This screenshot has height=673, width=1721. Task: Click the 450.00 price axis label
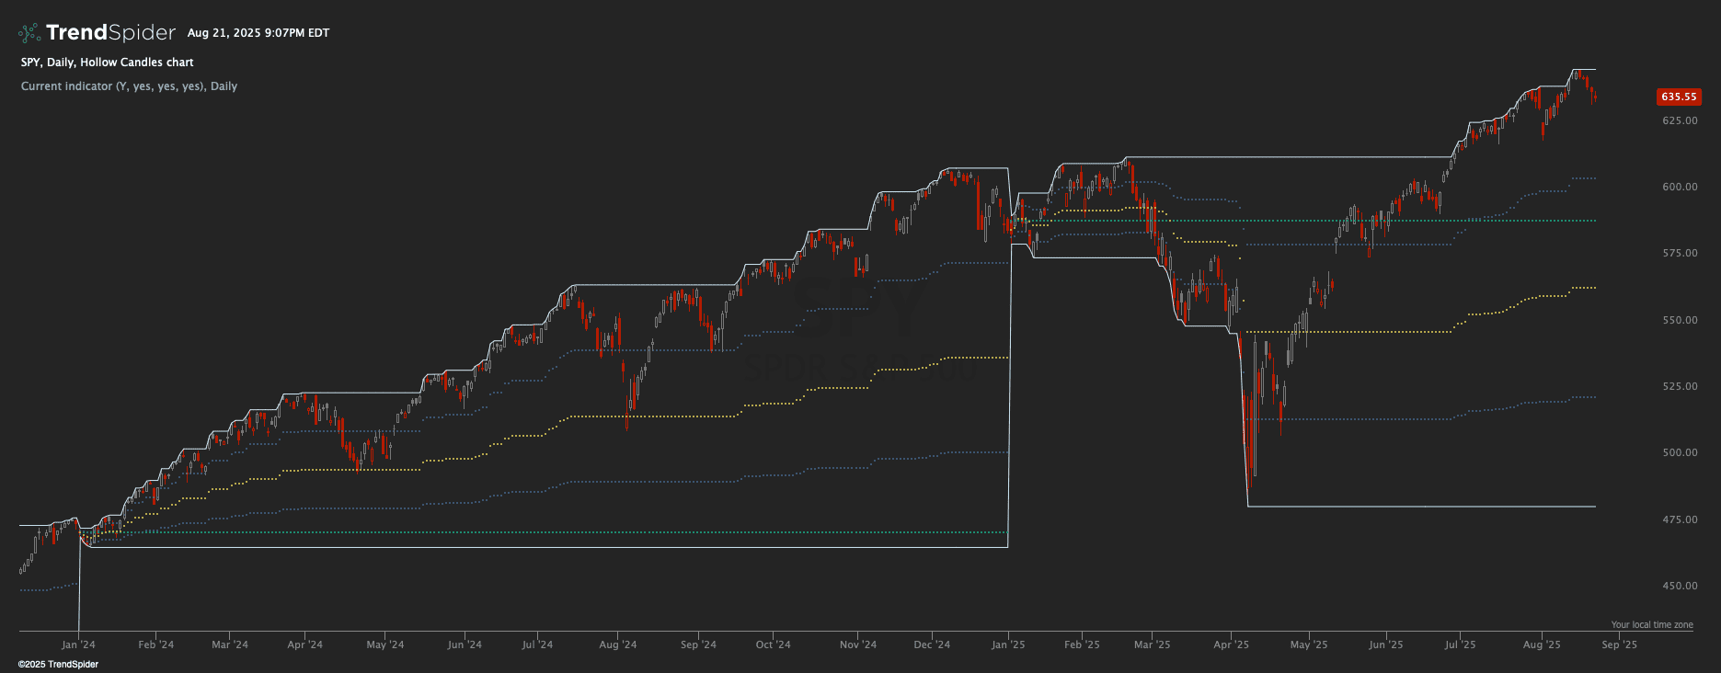[1680, 586]
